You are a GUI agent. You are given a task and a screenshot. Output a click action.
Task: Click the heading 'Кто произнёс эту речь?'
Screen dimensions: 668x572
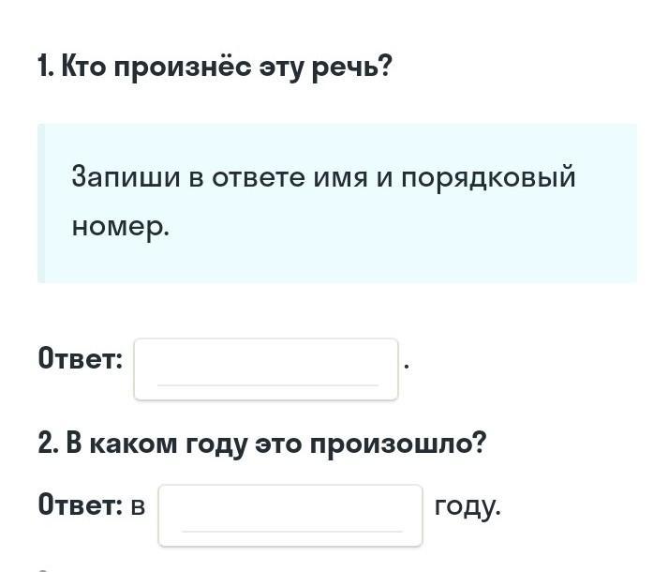coord(226,68)
